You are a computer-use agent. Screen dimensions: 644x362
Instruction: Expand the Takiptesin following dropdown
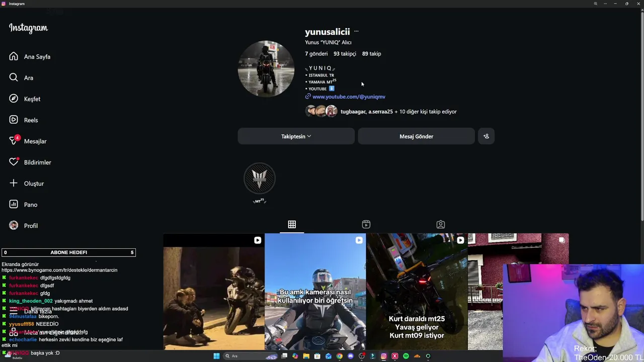pos(296,136)
